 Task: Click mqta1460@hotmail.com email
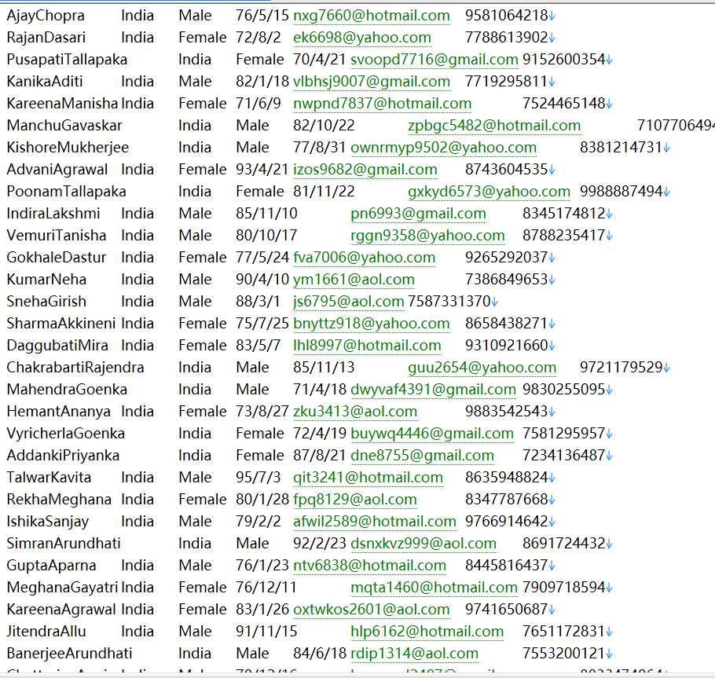(x=434, y=588)
